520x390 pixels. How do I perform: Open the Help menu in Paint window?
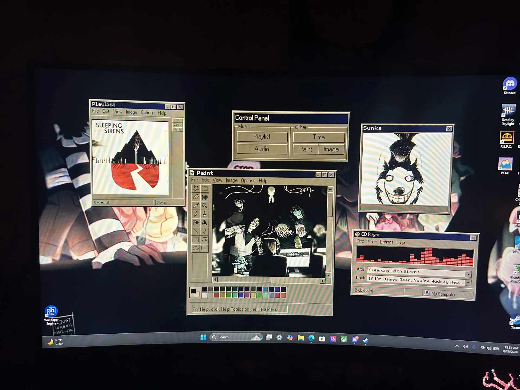[x=263, y=181]
